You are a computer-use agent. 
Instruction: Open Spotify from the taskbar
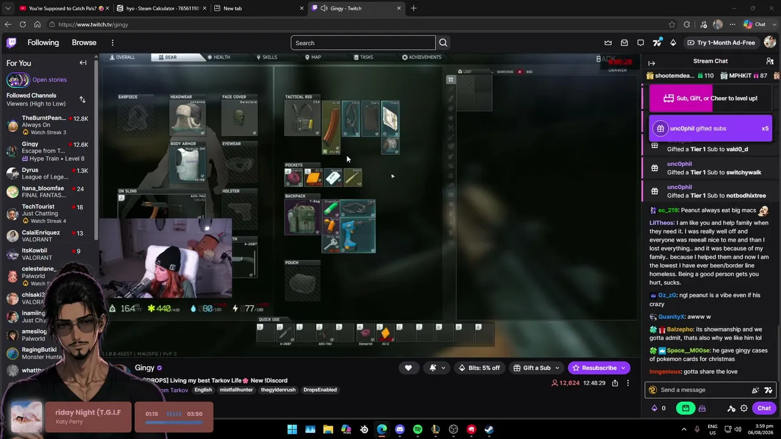(417, 429)
